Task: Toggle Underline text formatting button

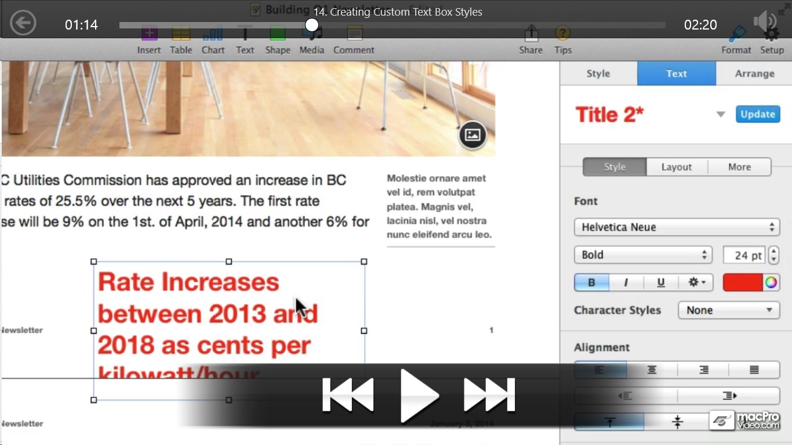Action: pos(661,283)
